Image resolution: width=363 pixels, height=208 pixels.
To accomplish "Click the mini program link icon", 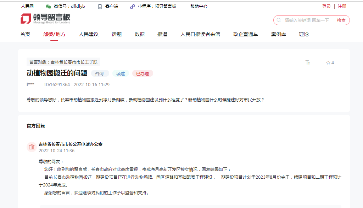I will click(133, 6).
